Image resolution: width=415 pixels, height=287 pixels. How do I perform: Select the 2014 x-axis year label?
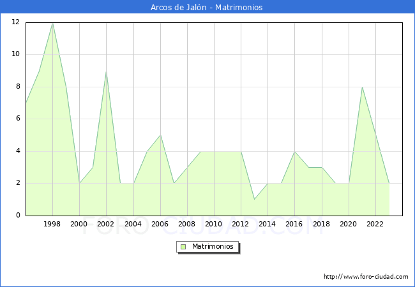pos(268,224)
